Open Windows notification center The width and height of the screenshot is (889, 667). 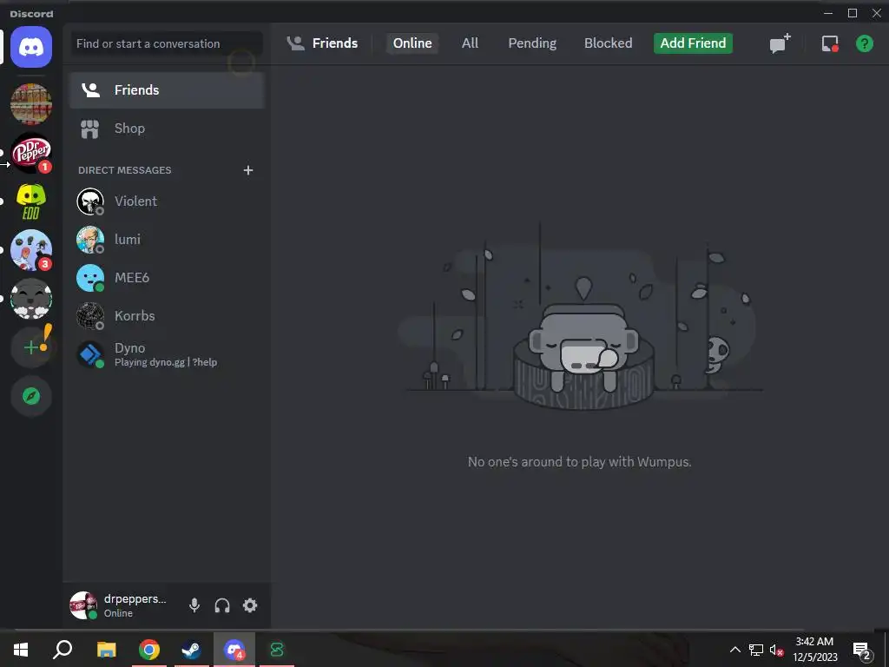pos(862,651)
